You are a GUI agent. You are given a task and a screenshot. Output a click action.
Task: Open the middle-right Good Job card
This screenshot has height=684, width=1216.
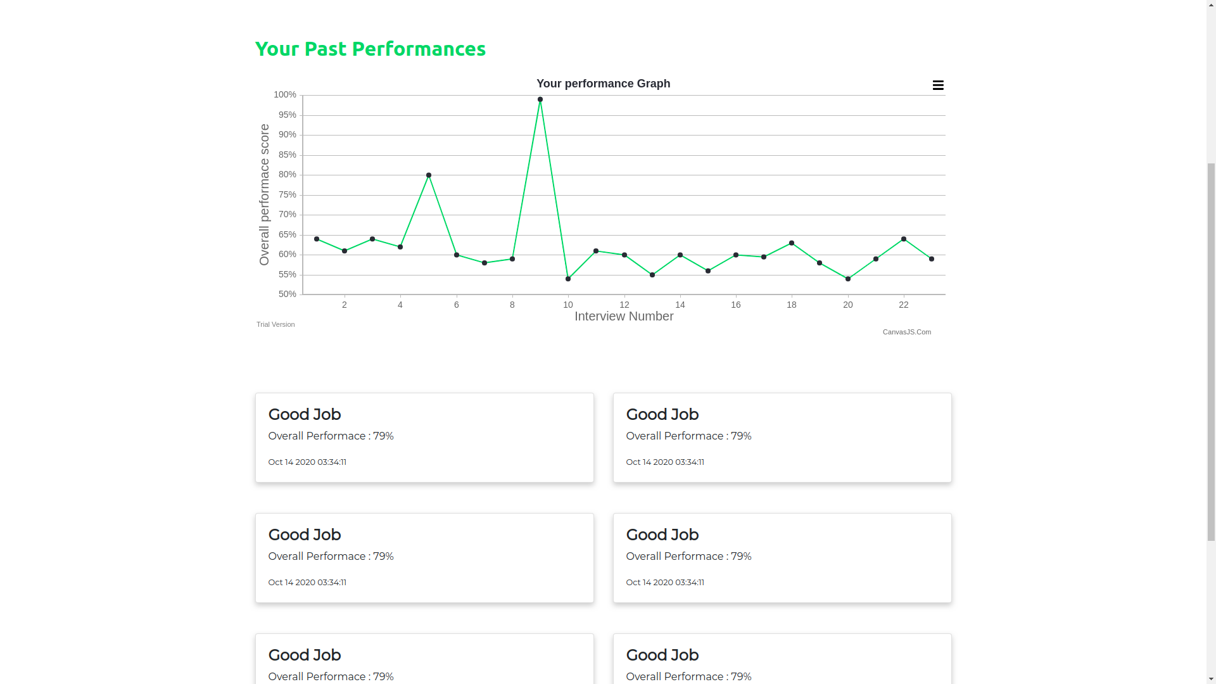[782, 558]
